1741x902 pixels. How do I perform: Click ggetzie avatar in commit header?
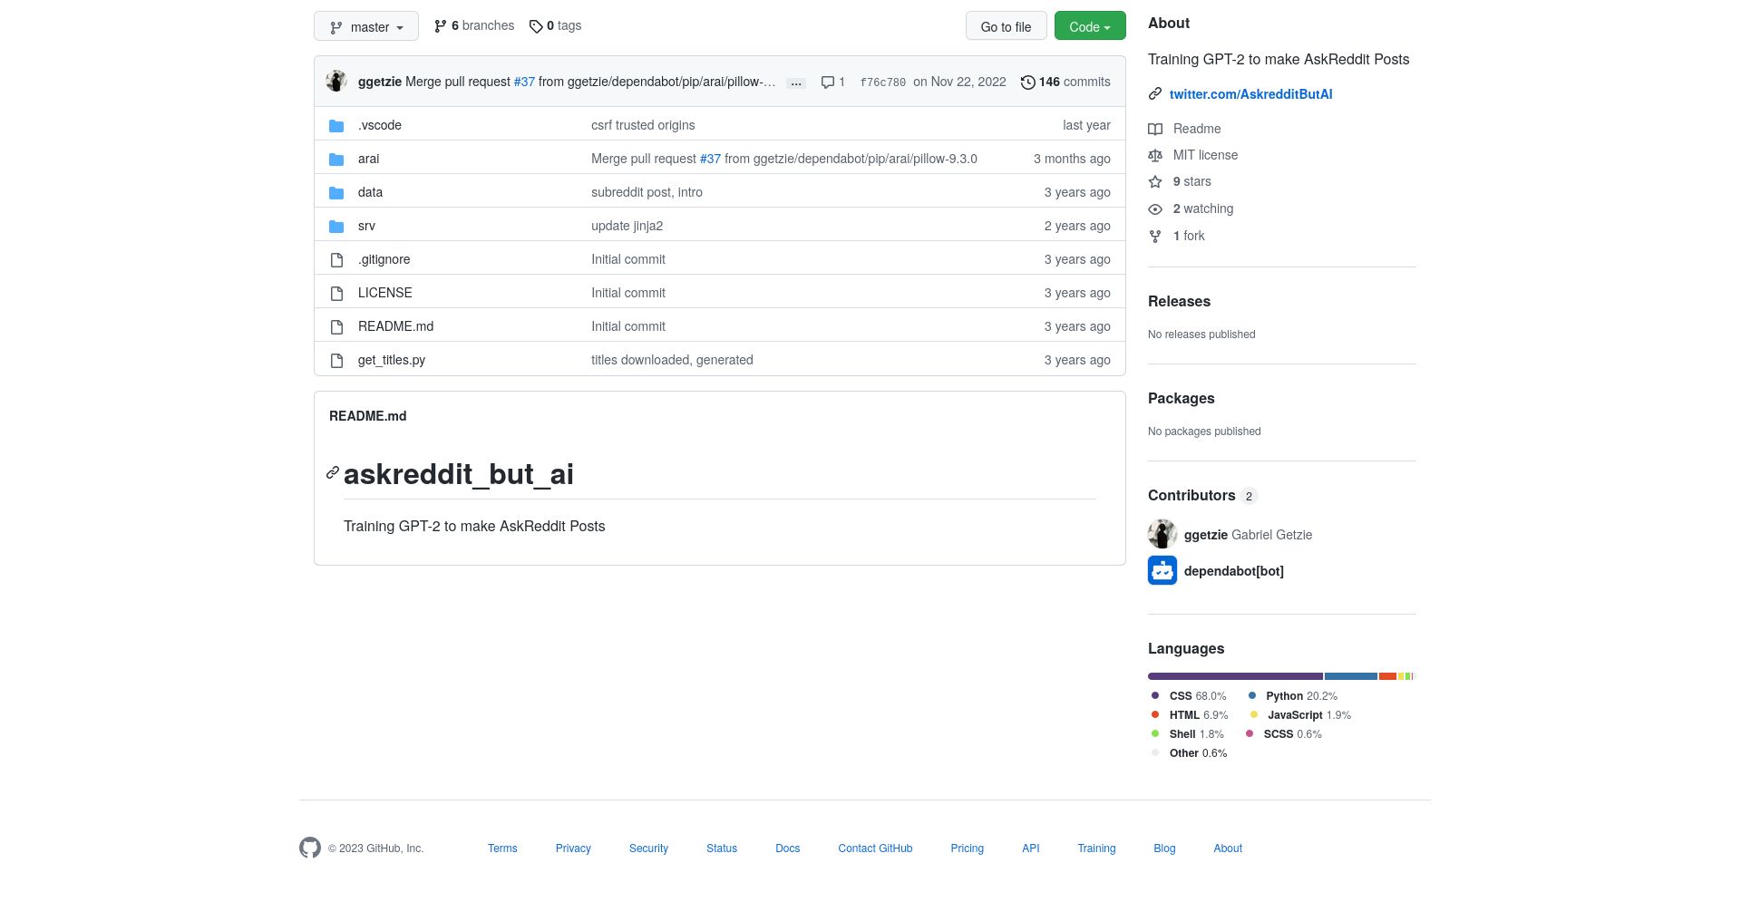click(x=336, y=82)
